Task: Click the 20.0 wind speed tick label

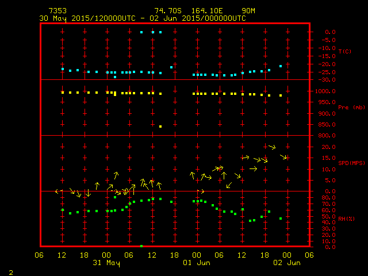Action: click(x=325, y=147)
